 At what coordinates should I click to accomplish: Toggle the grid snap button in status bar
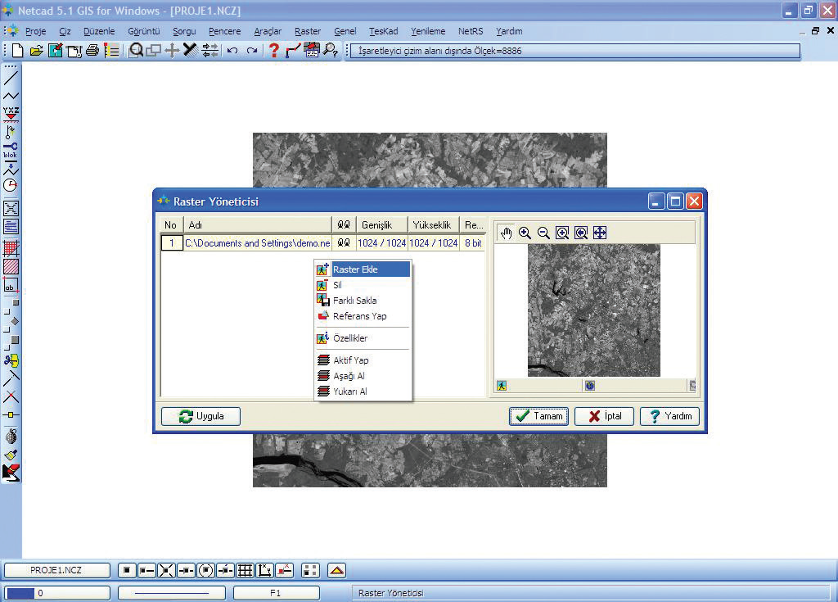[245, 571]
